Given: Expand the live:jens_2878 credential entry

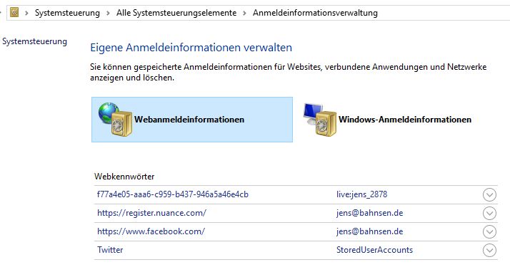Looking at the screenshot, I should 489,195.
